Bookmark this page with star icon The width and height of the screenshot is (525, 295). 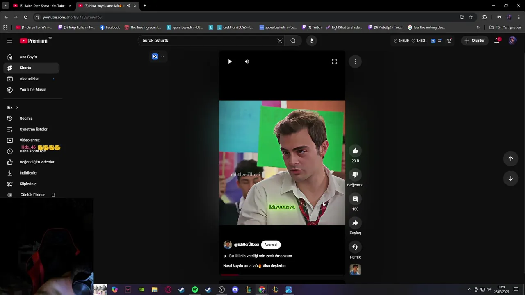(x=471, y=17)
